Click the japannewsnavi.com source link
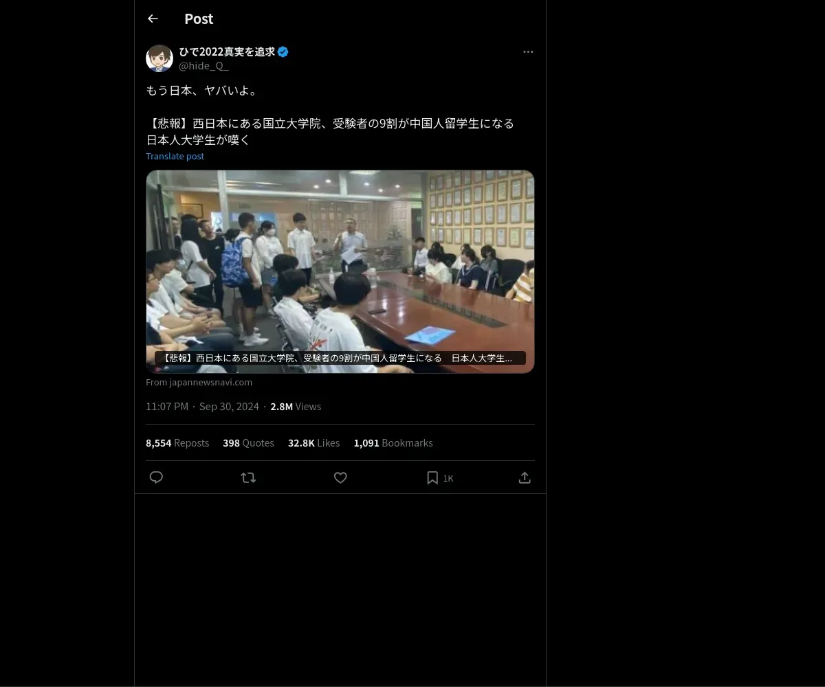The width and height of the screenshot is (825, 687). [x=199, y=382]
